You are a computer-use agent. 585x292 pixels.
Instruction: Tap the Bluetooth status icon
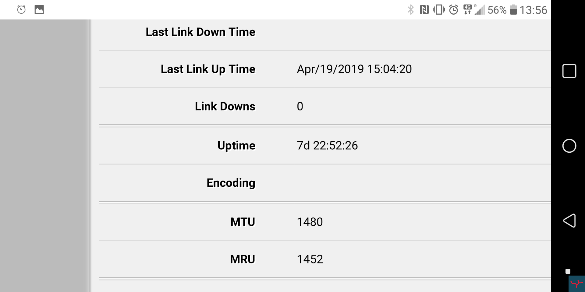click(411, 10)
